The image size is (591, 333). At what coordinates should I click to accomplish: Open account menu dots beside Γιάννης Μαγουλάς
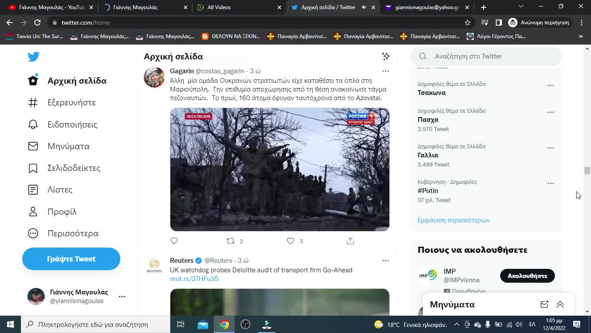(122, 297)
